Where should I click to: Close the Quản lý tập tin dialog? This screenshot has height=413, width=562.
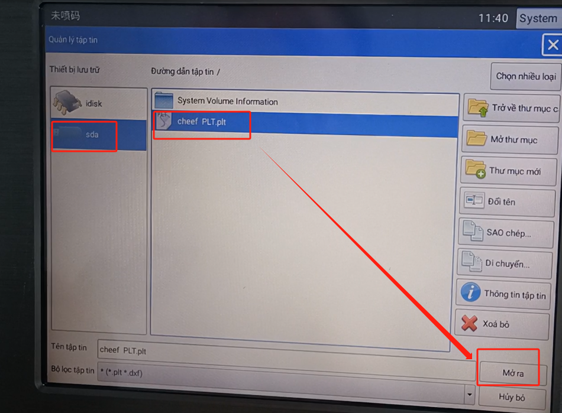552,45
